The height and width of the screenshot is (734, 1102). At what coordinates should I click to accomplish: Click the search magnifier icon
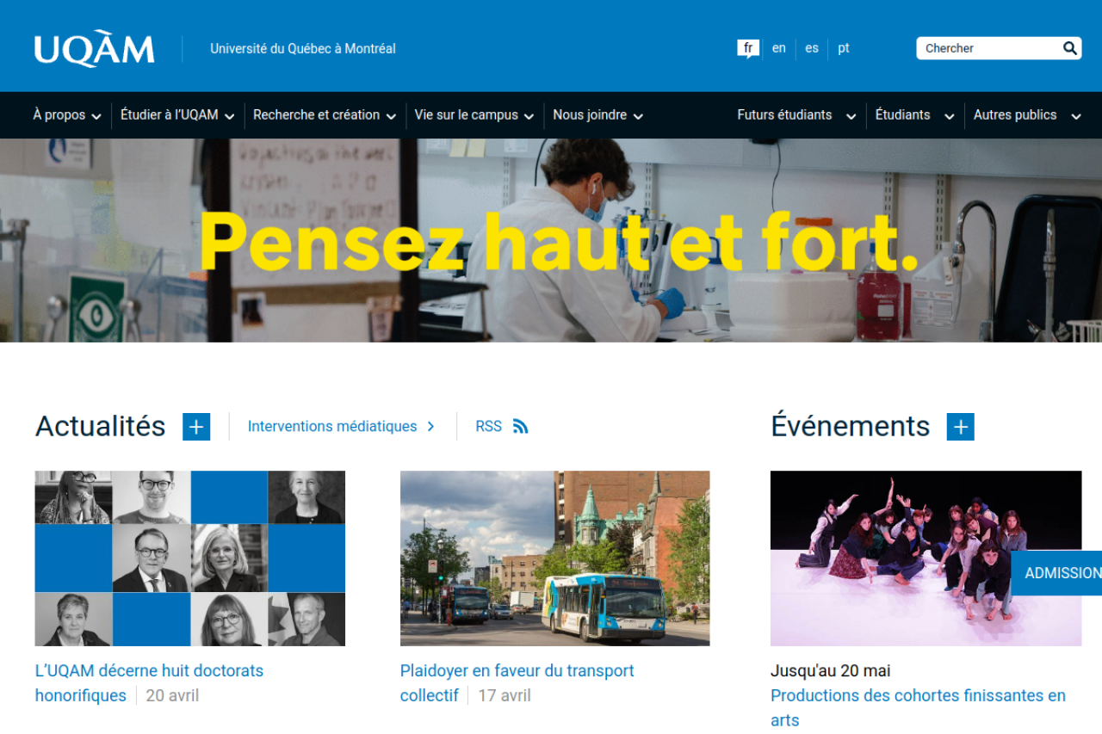[1069, 48]
